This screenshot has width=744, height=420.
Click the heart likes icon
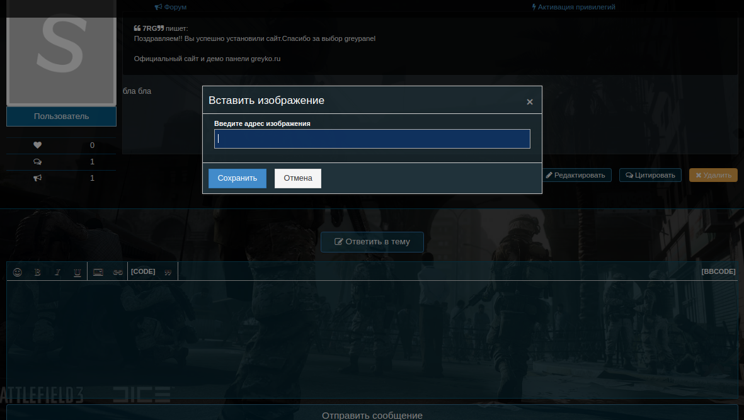click(38, 145)
